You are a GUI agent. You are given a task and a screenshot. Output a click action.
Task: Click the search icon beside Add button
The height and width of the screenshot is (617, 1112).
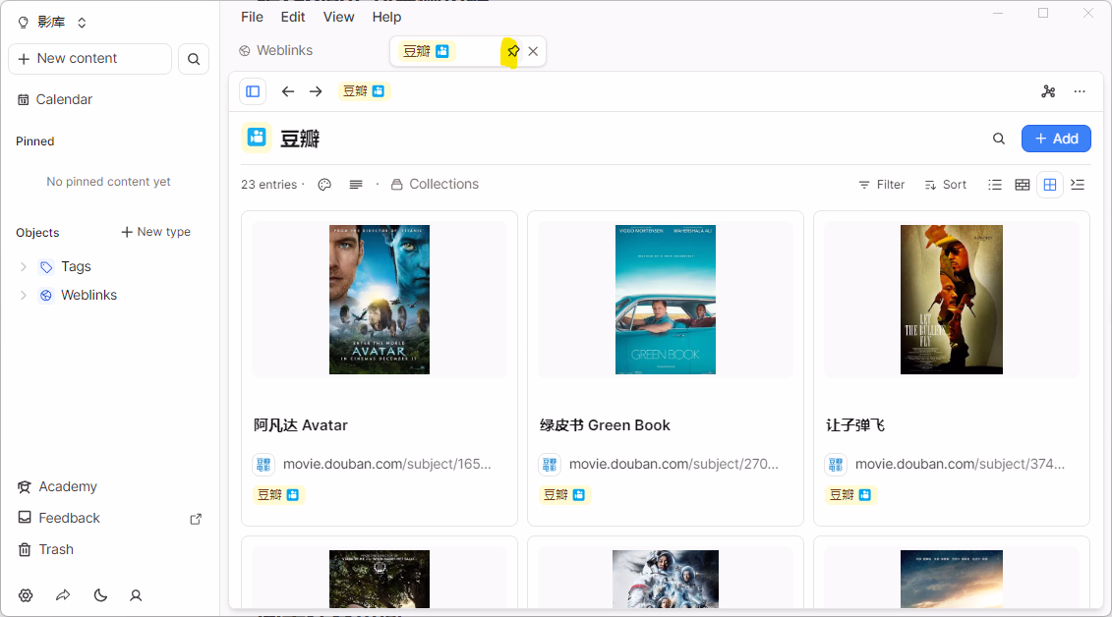point(999,139)
